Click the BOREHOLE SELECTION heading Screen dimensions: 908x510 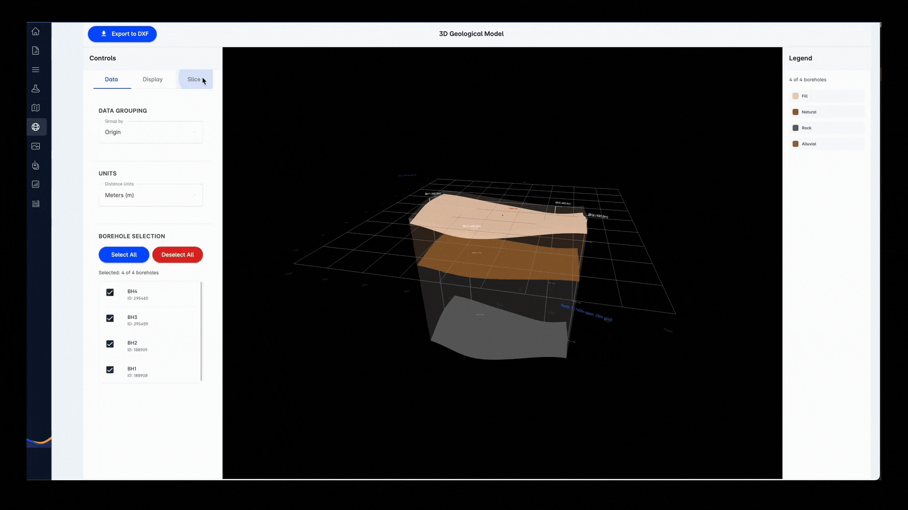(131, 237)
